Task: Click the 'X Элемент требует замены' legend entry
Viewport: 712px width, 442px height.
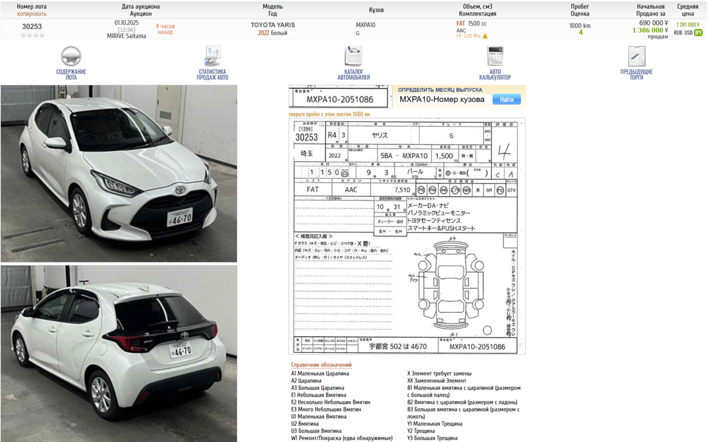Action: click(439, 373)
